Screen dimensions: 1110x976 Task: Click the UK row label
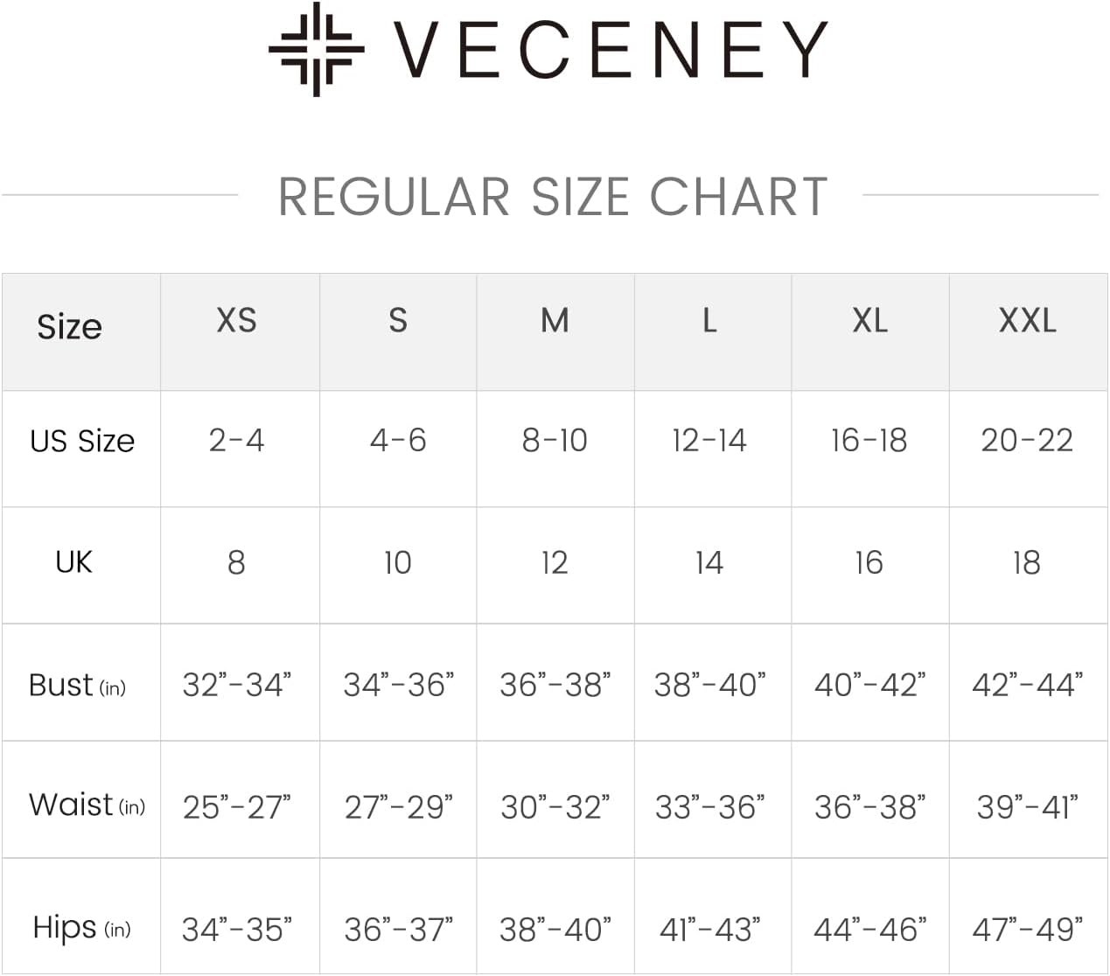click(73, 561)
